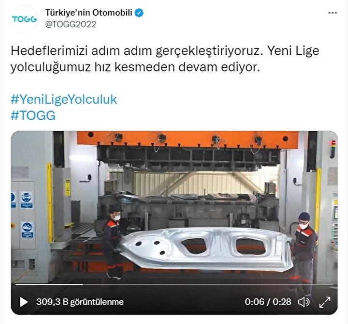Screen dimensions: 348x324
Task: Open the @TOGG2022 handle
Action: [71, 24]
